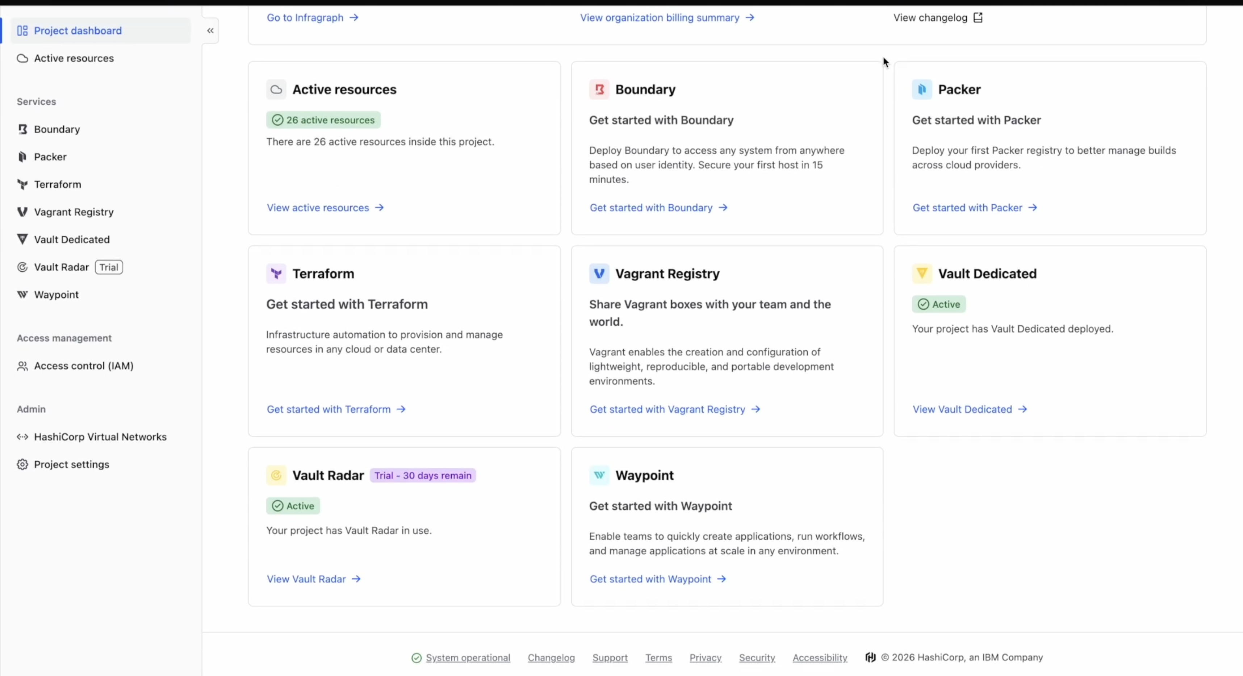1243x676 pixels.
Task: Open View organization billing summary link
Action: point(667,17)
